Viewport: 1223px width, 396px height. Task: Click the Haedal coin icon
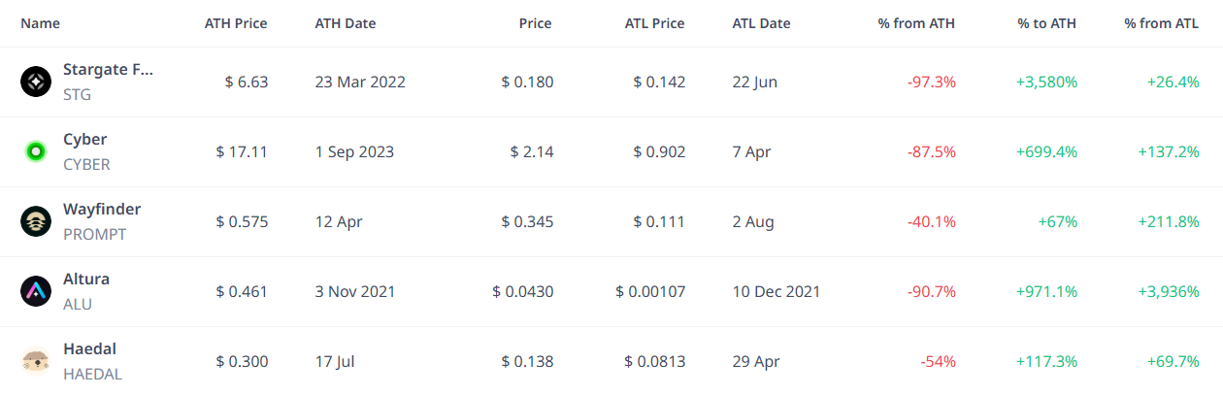(x=36, y=361)
